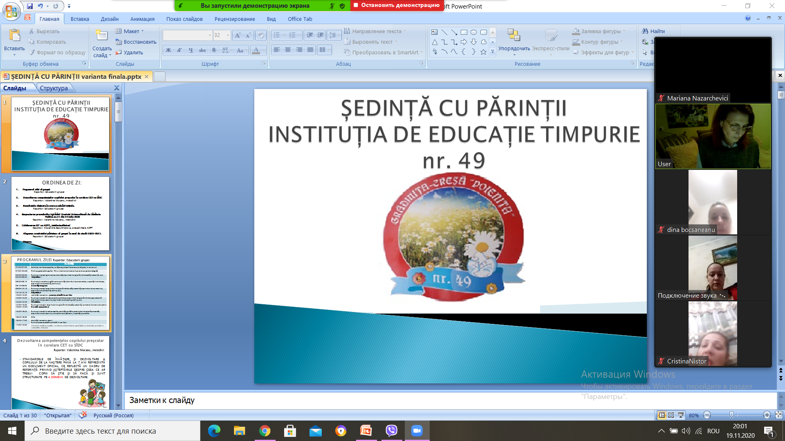
Task: Click Формат по образцу format painter
Action: click(57, 53)
